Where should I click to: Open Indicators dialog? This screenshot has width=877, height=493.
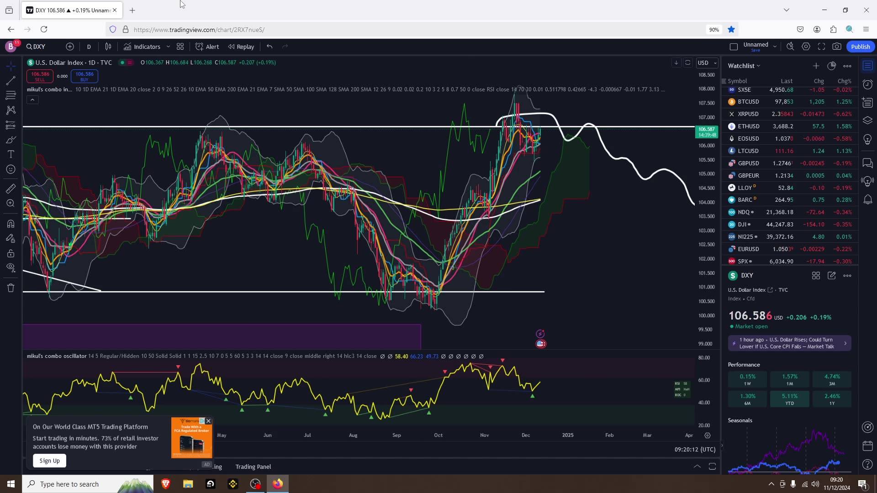tap(142, 47)
